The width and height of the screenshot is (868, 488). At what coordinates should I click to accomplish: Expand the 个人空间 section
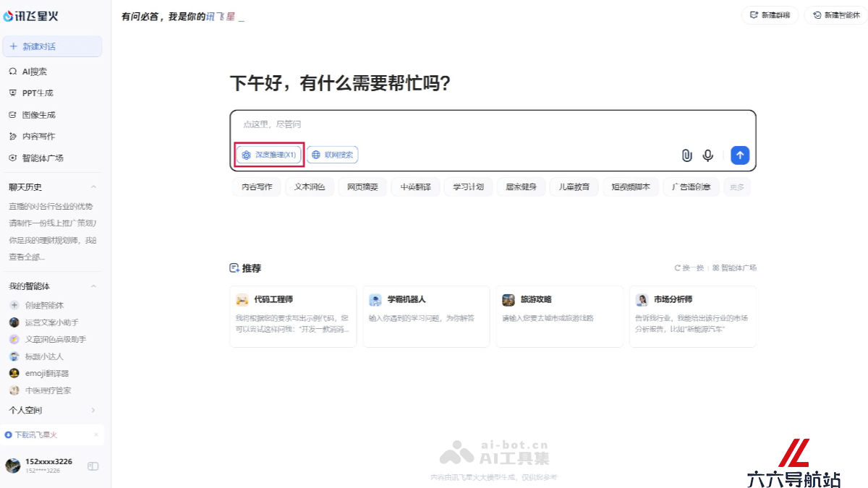[x=93, y=411]
